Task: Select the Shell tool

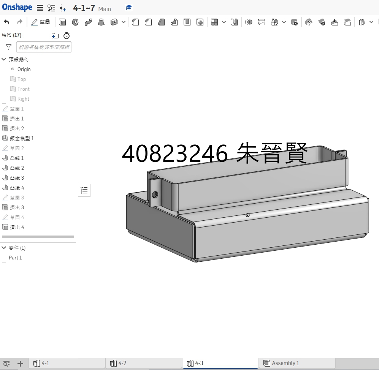Action: 187,22
